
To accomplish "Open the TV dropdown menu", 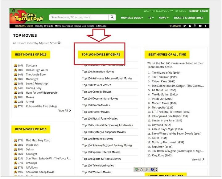I will click(x=151, y=18).
